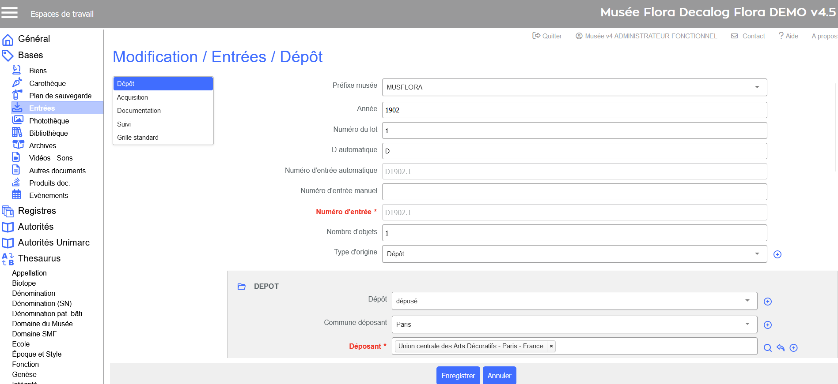The image size is (838, 384).
Task: Click the plus icon next to Type d'origine
Action: point(777,254)
